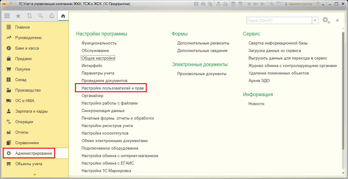Open the calendar icon showing 31

pyautogui.click(x=240, y=4)
